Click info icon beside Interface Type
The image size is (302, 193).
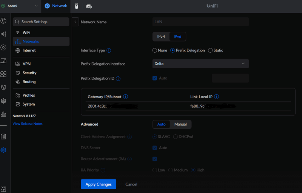[109, 50]
